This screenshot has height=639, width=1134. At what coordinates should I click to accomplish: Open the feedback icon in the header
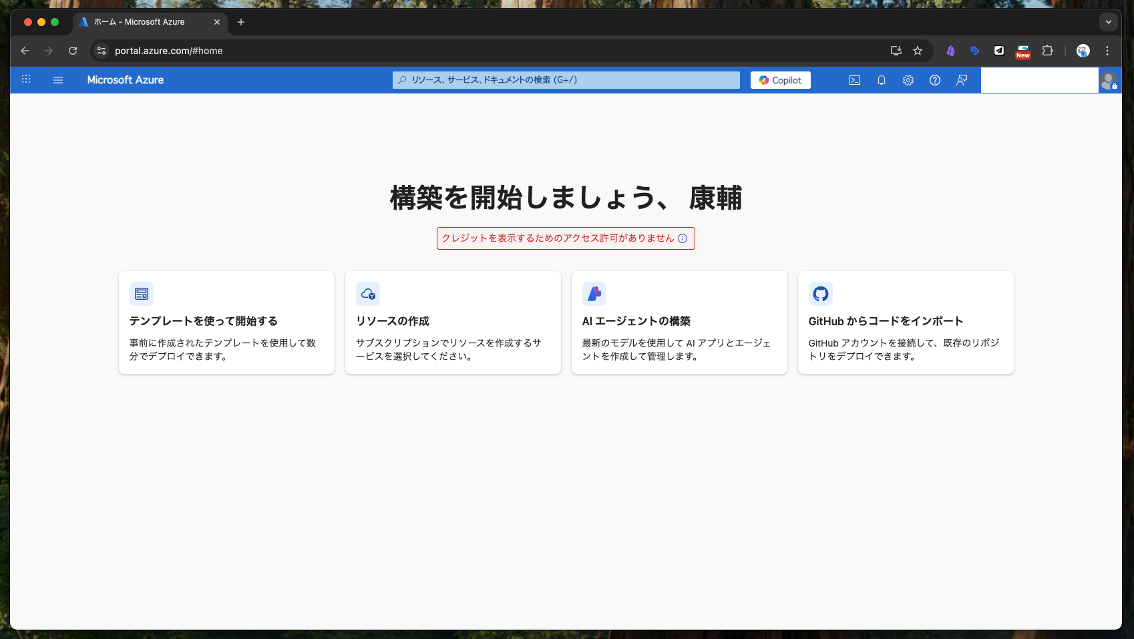point(962,80)
